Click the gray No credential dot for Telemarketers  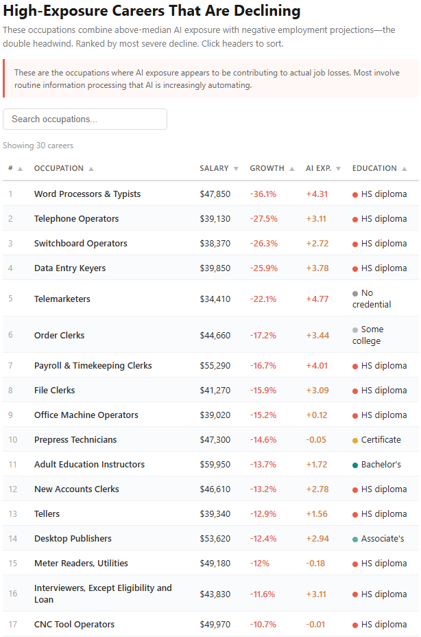(x=355, y=293)
